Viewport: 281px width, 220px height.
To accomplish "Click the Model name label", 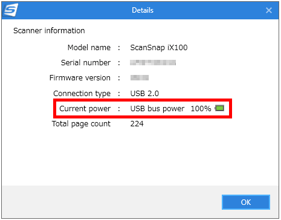I will [89, 48].
